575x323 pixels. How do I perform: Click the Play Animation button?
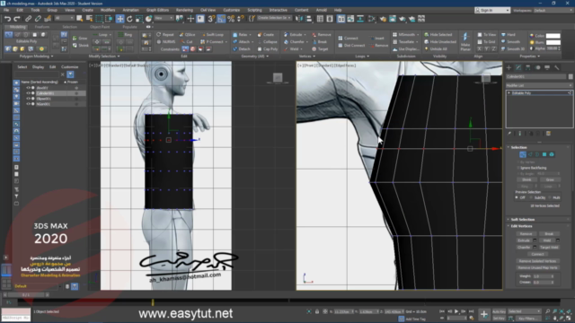(x=456, y=311)
